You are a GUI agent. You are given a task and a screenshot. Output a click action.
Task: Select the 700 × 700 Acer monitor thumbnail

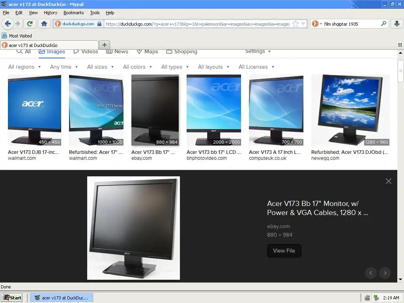tap(276, 110)
